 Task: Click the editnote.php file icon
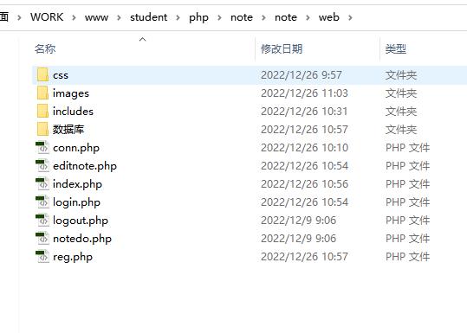pyautogui.click(x=42, y=165)
